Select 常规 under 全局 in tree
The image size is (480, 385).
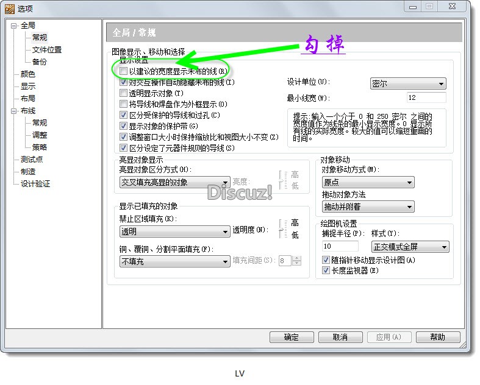pos(40,38)
